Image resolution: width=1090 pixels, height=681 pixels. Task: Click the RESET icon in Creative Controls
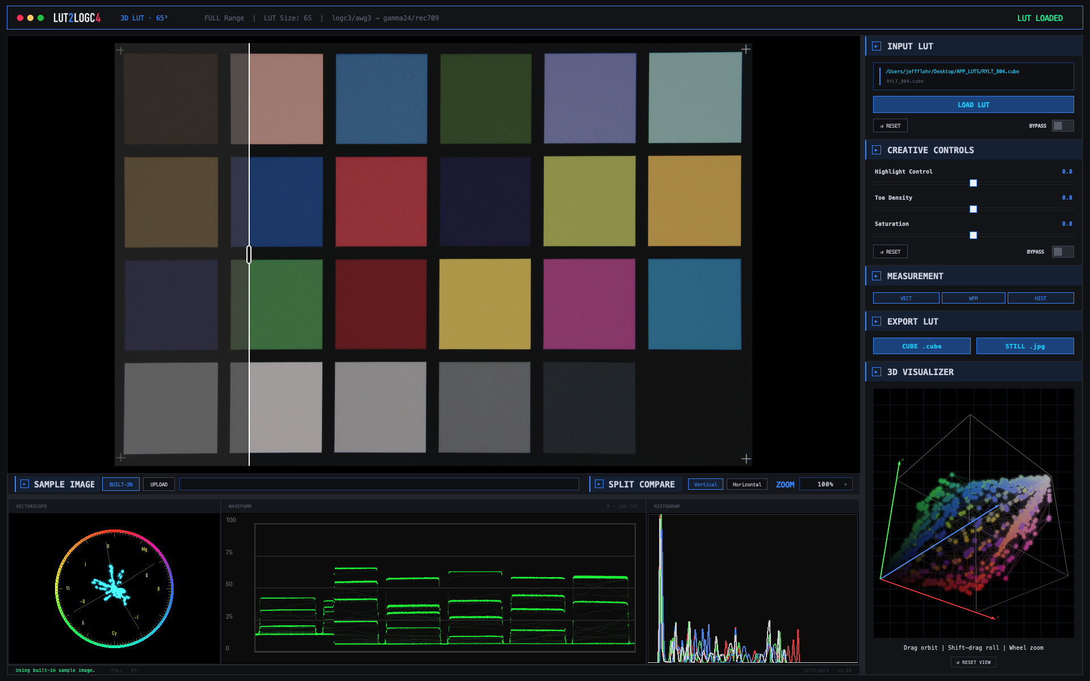point(890,251)
